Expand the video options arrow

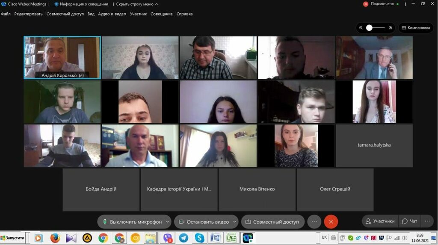[x=234, y=222]
